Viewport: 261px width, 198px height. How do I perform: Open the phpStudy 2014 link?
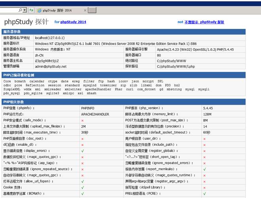click(x=73, y=22)
